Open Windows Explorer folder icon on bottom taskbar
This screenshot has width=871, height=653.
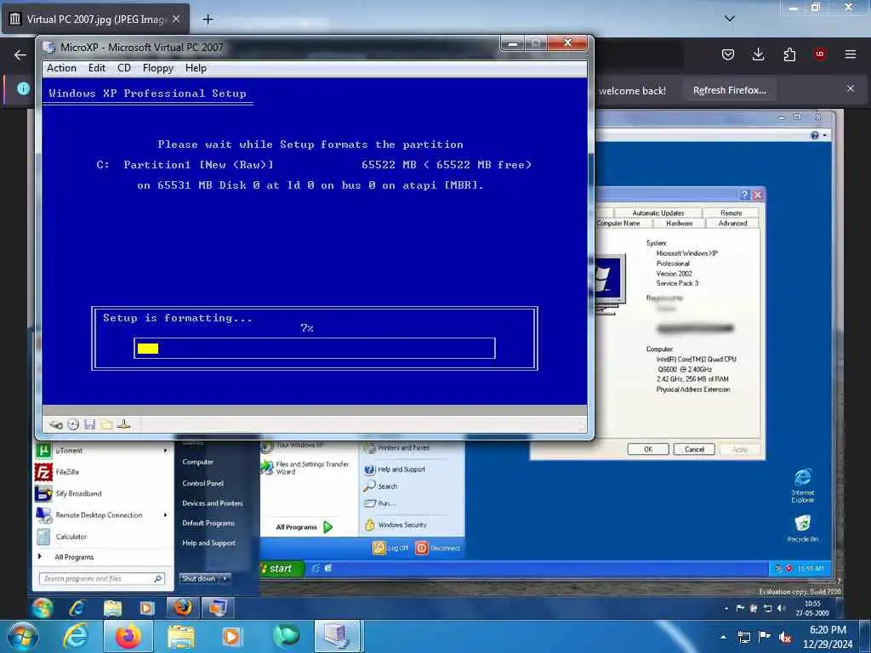[x=181, y=638]
